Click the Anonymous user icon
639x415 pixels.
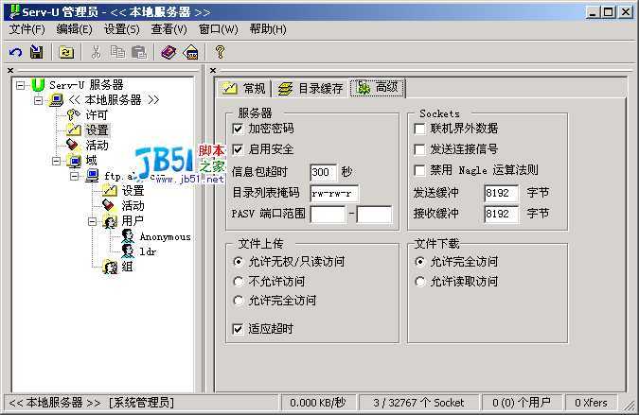[128, 236]
